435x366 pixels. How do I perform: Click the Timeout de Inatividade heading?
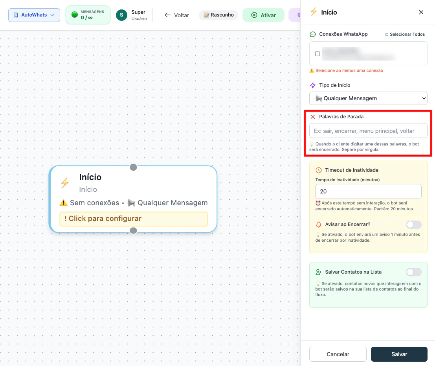[351, 170]
